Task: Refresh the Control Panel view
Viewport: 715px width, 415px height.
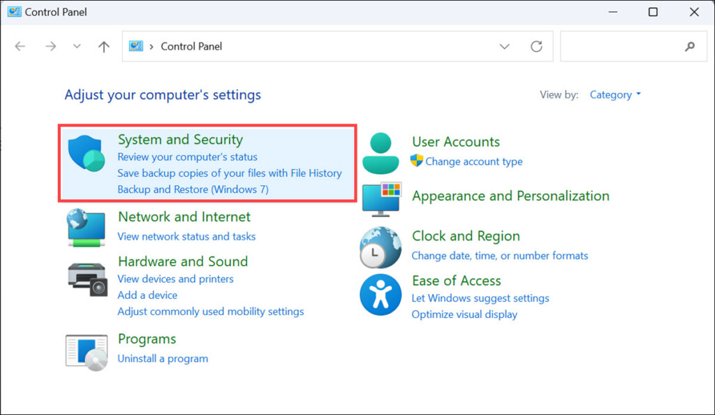Action: point(536,47)
